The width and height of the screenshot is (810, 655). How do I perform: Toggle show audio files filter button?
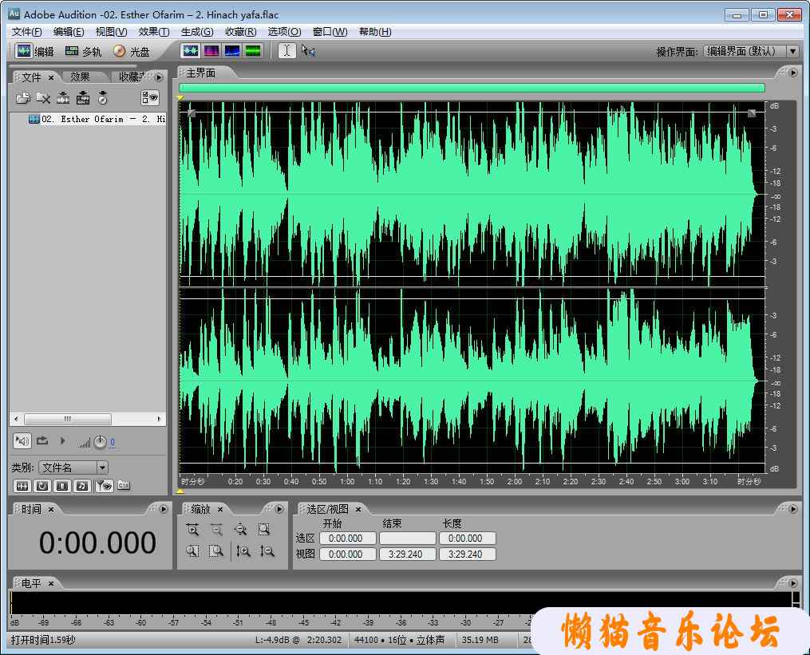(x=22, y=486)
